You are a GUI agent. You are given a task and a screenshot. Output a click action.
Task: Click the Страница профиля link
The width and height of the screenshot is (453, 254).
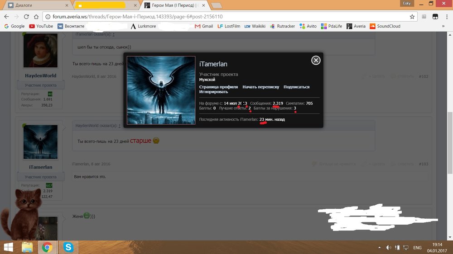pyautogui.click(x=218, y=87)
